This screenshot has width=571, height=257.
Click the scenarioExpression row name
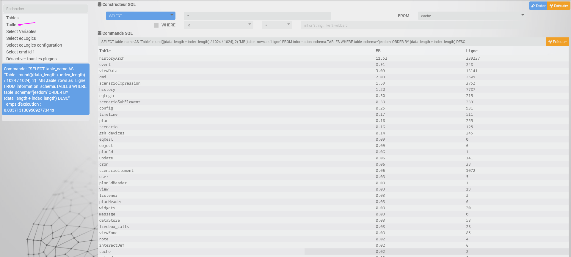click(x=120, y=83)
